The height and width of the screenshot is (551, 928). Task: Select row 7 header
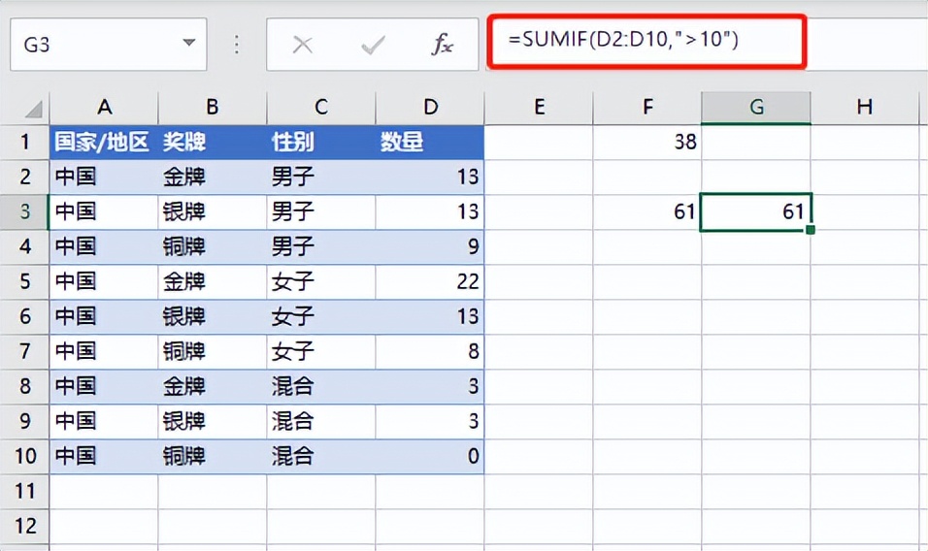point(25,351)
